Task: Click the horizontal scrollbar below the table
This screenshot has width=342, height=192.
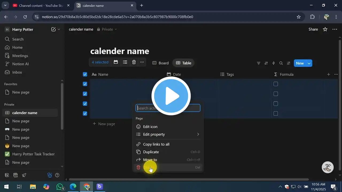Action: coord(189,179)
